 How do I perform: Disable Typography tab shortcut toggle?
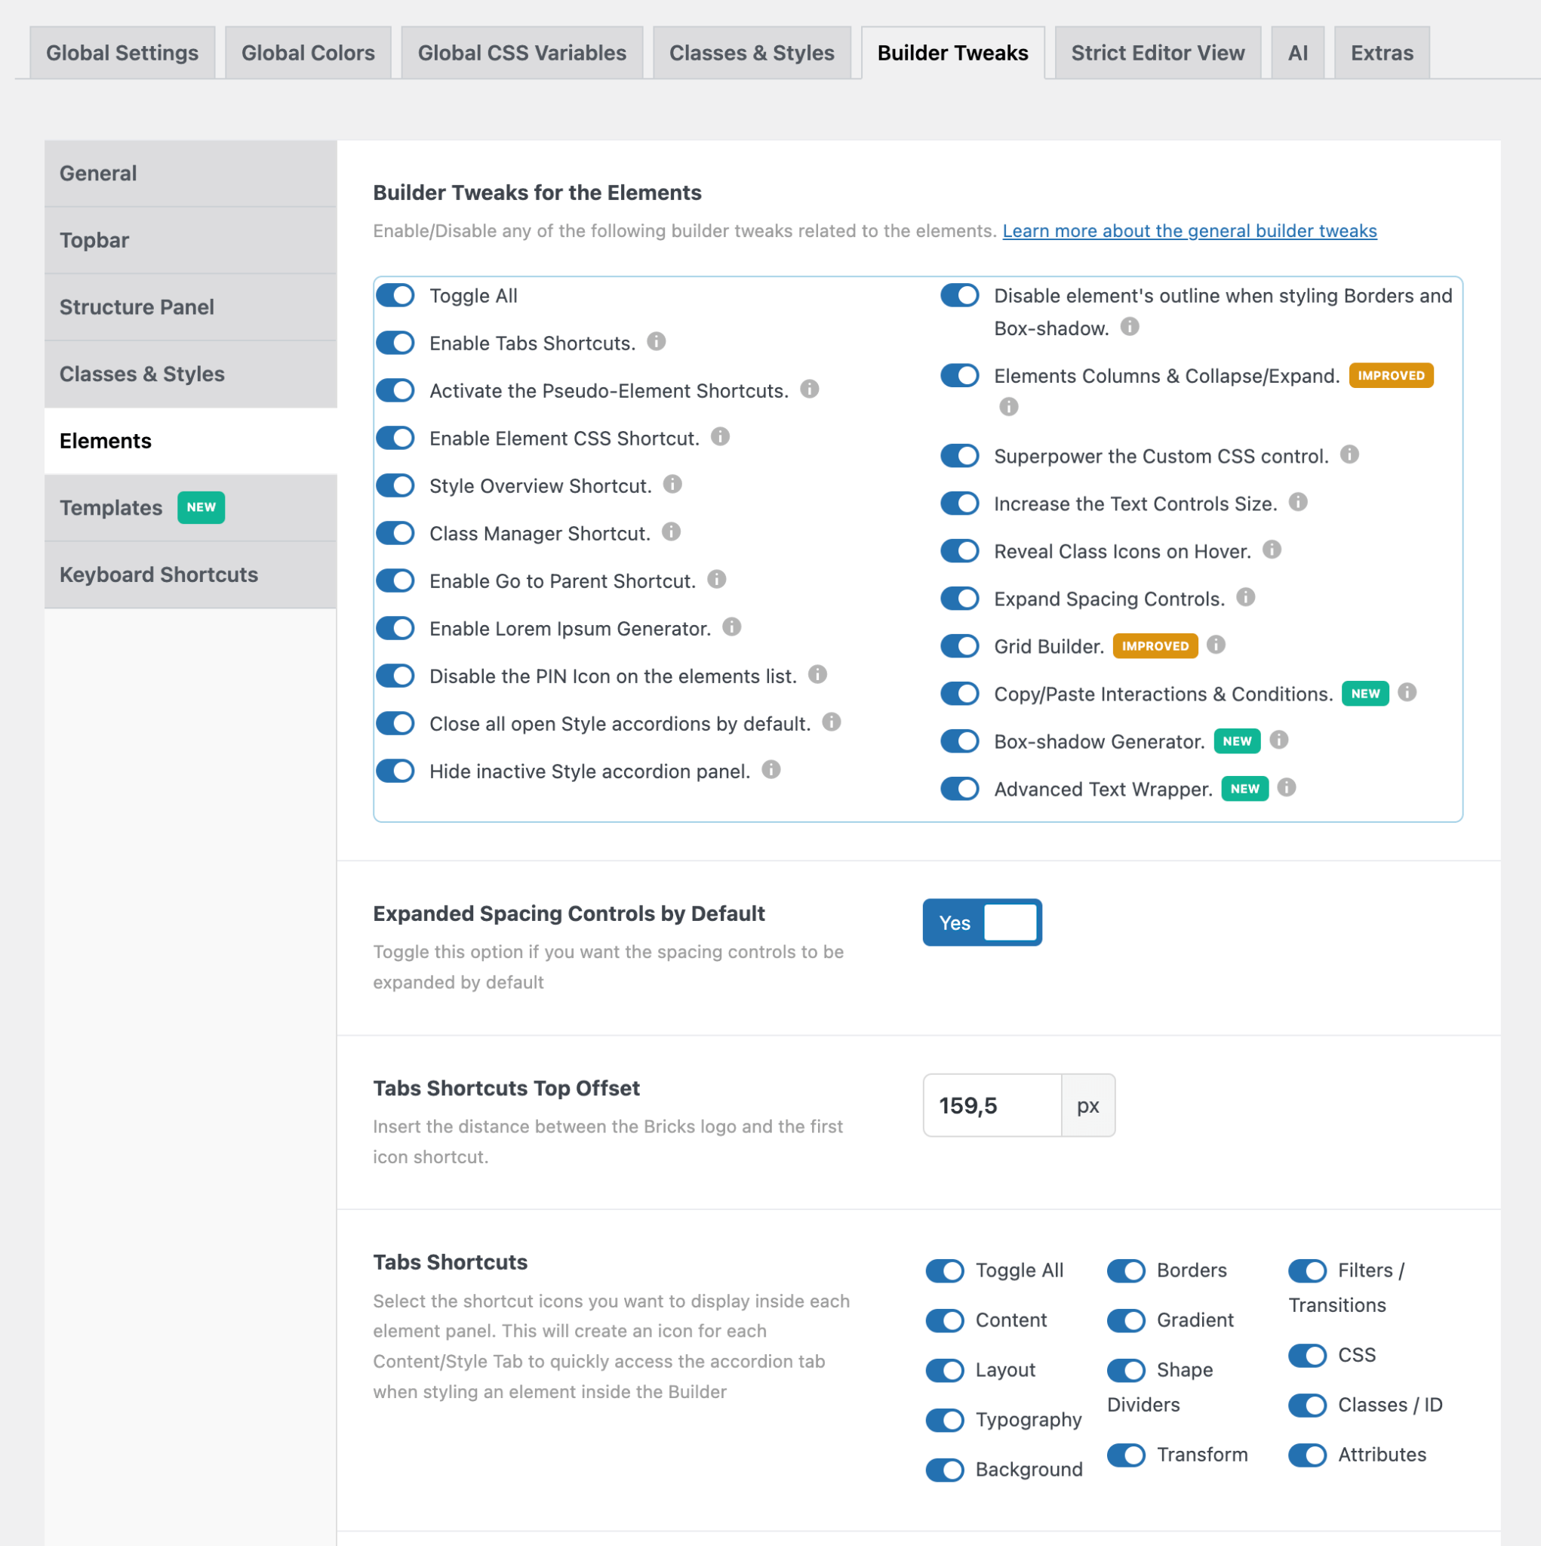pyautogui.click(x=945, y=1421)
